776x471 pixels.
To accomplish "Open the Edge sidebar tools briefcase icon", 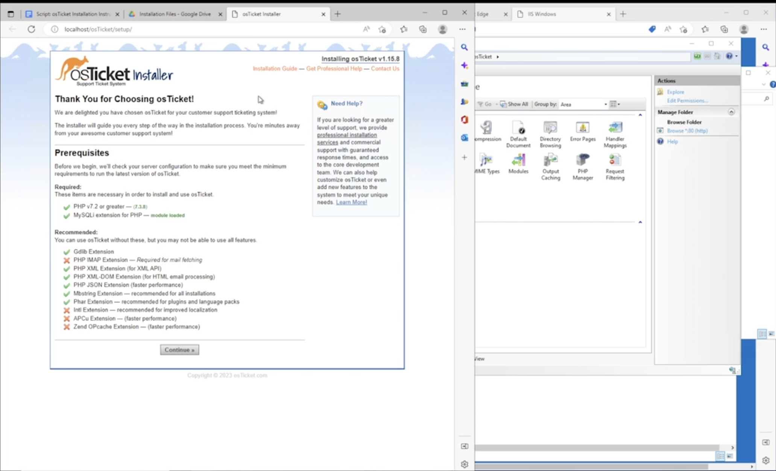I will (465, 83).
